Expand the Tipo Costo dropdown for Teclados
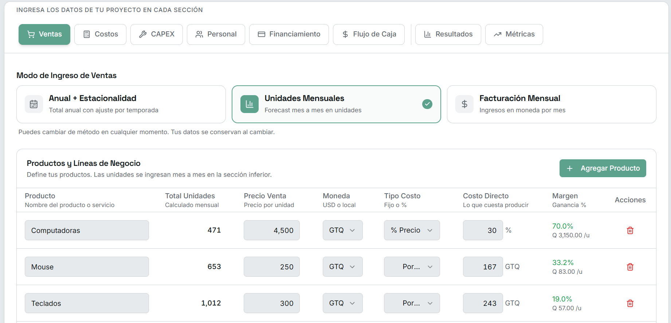The height and width of the screenshot is (323, 671). tap(412, 303)
